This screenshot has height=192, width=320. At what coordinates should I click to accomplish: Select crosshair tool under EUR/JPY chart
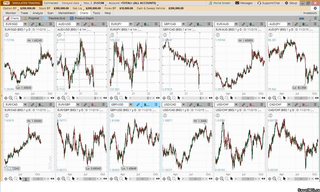point(111,98)
